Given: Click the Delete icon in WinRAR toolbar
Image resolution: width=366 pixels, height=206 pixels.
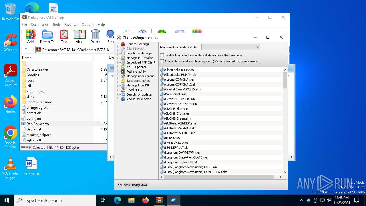Looking at the screenshot, I should [x=95, y=36].
